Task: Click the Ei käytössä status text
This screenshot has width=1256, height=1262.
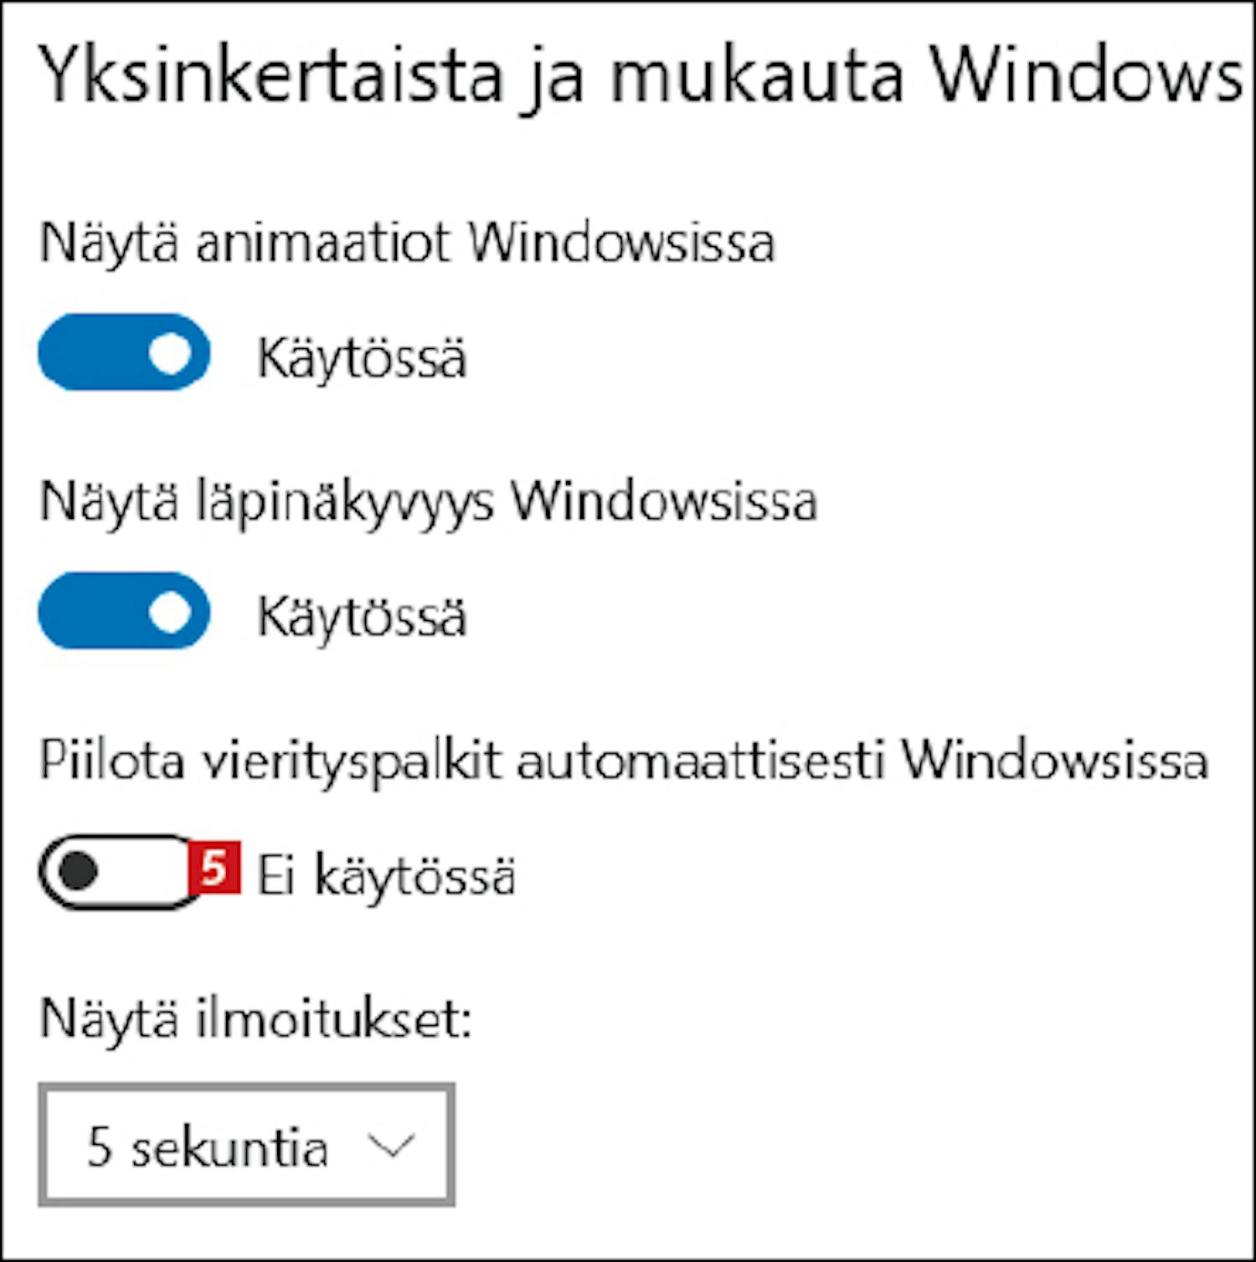Action: [x=385, y=876]
